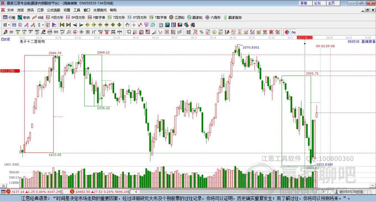Launch the 江恩轮 Gann wheel

coord(177,18)
